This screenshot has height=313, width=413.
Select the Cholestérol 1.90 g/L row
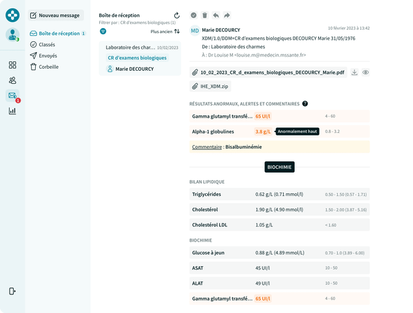(x=279, y=210)
